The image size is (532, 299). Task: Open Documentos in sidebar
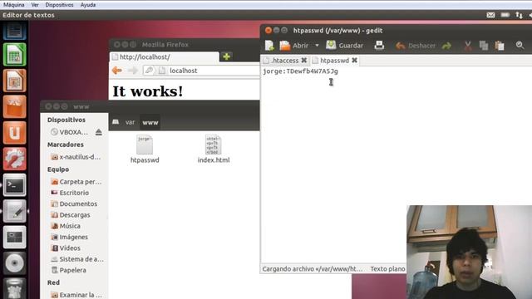pos(74,203)
